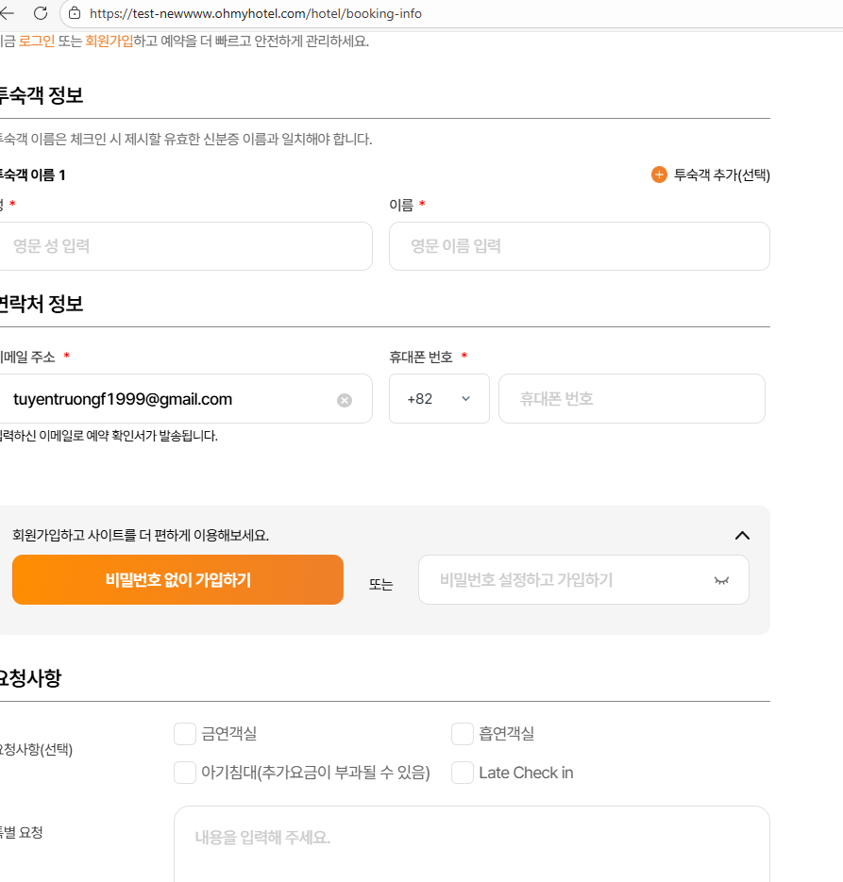Click the browser address bar URL
Image resolution: width=843 pixels, height=882 pixels.
click(x=257, y=13)
